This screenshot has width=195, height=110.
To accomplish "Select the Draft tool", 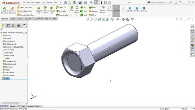I will pos(83,11).
